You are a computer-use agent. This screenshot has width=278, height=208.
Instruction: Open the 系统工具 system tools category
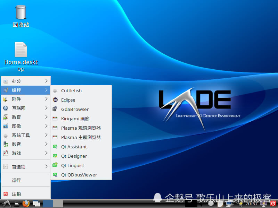click(26, 135)
